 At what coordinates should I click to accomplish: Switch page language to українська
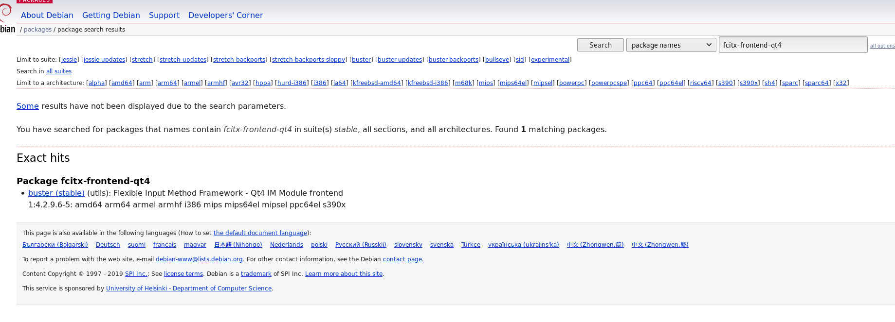(524, 245)
